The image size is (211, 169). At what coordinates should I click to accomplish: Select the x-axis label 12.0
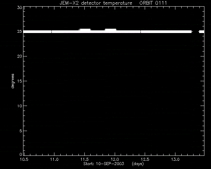(115, 159)
